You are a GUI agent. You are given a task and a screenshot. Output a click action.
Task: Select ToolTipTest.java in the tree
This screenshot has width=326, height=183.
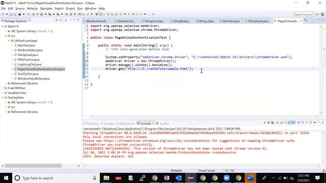[28, 74]
